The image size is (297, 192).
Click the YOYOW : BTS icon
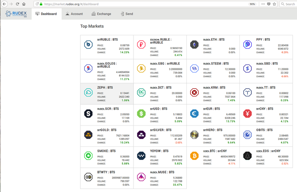coord(141,156)
